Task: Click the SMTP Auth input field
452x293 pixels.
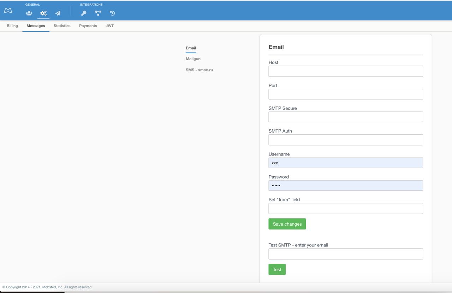Action: click(x=346, y=140)
